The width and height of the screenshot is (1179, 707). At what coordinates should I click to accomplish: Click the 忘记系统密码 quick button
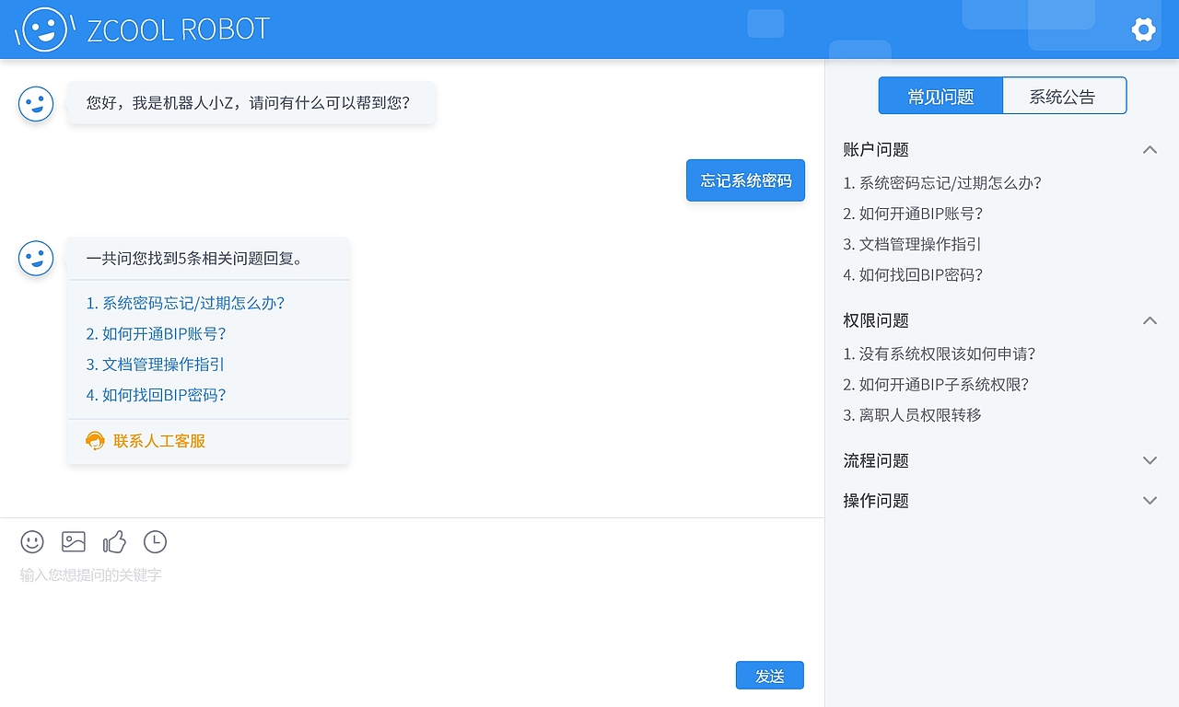click(745, 180)
